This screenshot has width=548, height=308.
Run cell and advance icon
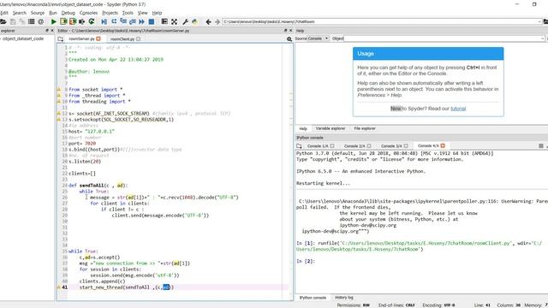pyautogui.click(x=72, y=21)
